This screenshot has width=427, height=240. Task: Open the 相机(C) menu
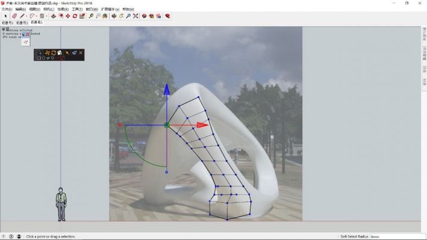(x=49, y=9)
